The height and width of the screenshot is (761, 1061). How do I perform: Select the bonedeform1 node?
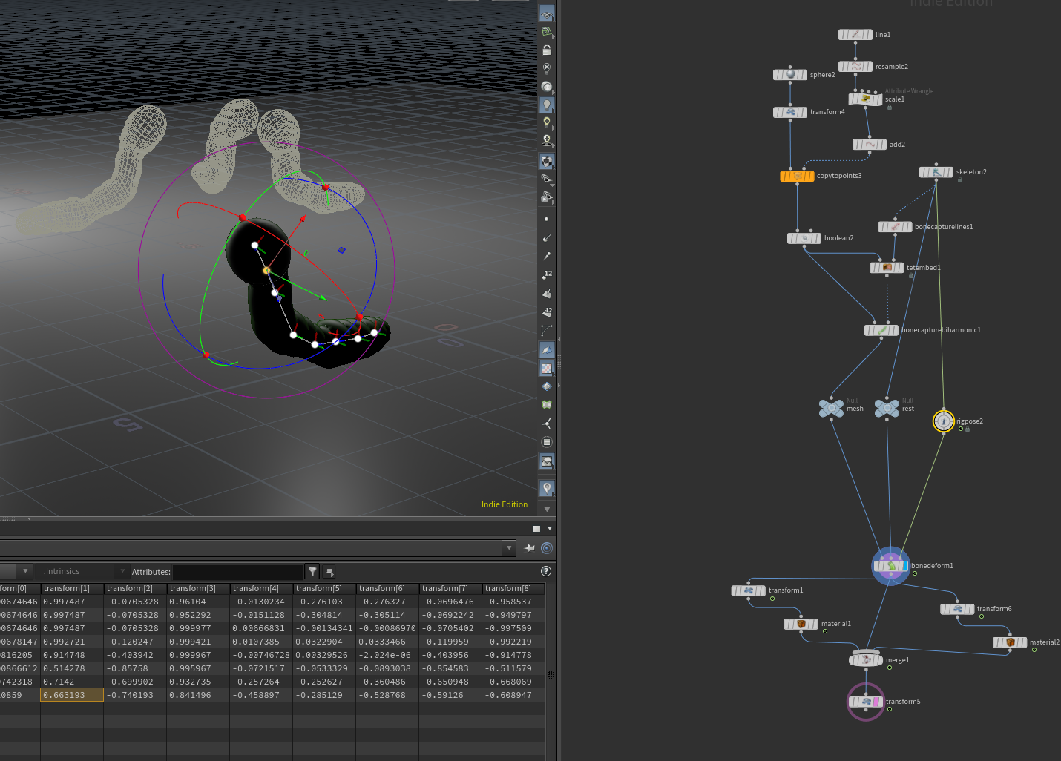[891, 566]
